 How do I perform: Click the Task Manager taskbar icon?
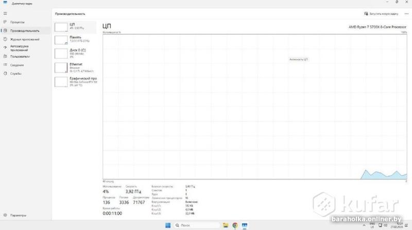point(244,225)
